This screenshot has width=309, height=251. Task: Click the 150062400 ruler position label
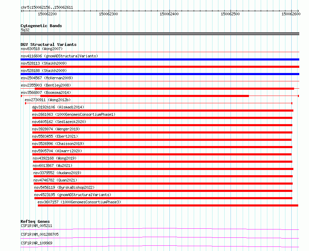(x=169, y=14)
